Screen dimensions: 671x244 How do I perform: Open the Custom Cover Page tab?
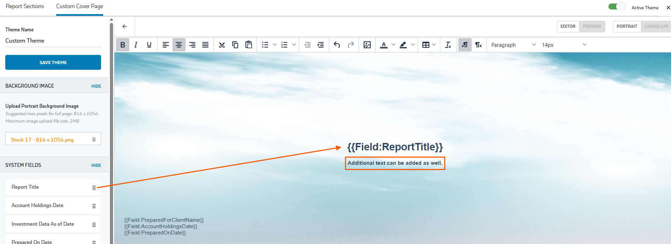(80, 6)
